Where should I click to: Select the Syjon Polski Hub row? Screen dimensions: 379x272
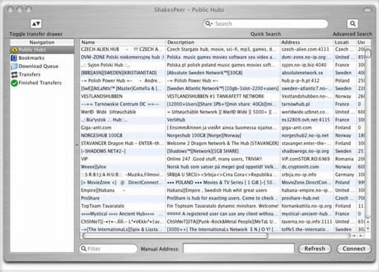pos(222,65)
